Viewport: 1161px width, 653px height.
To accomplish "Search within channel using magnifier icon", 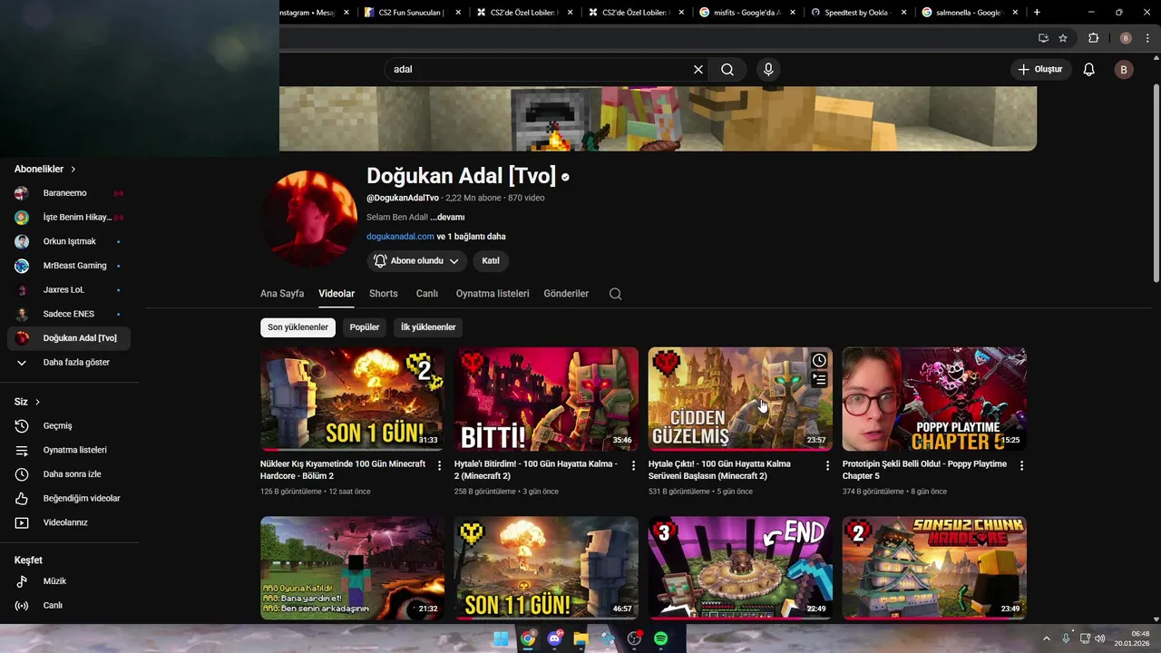I will point(616,294).
